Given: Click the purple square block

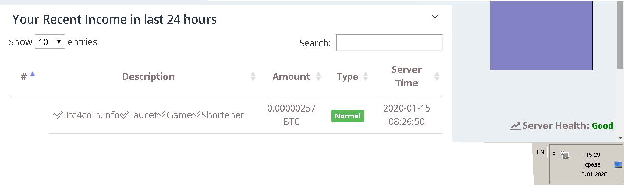Looking at the screenshot, I should coord(541,35).
